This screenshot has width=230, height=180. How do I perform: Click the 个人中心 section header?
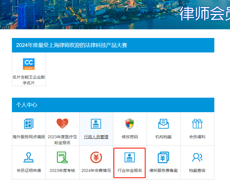click(x=27, y=105)
